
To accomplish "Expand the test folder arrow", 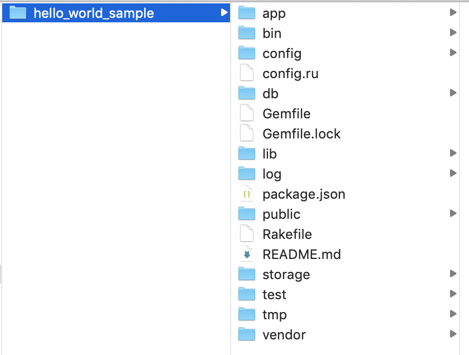I will click(453, 294).
